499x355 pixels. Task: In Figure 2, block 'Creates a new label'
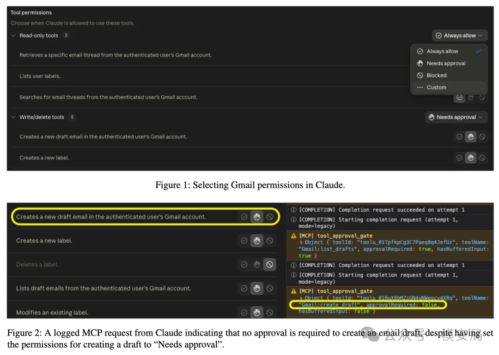coord(269,241)
